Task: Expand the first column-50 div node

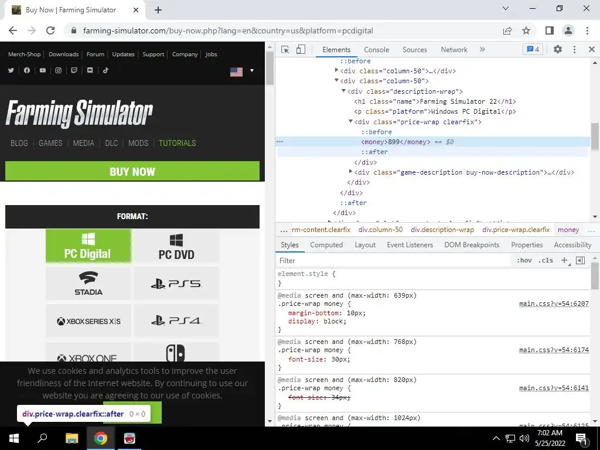Action: 336,70
